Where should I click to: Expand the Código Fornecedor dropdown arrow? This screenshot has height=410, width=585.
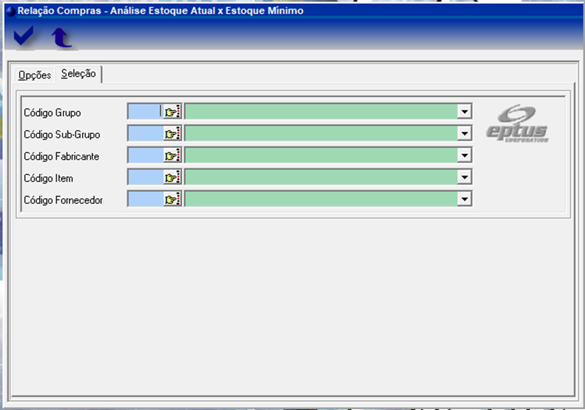pyautogui.click(x=465, y=199)
